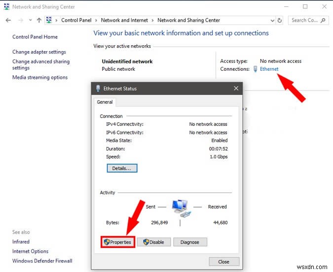Open Change adapter settings
This screenshot has width=333, height=272.
(39, 52)
